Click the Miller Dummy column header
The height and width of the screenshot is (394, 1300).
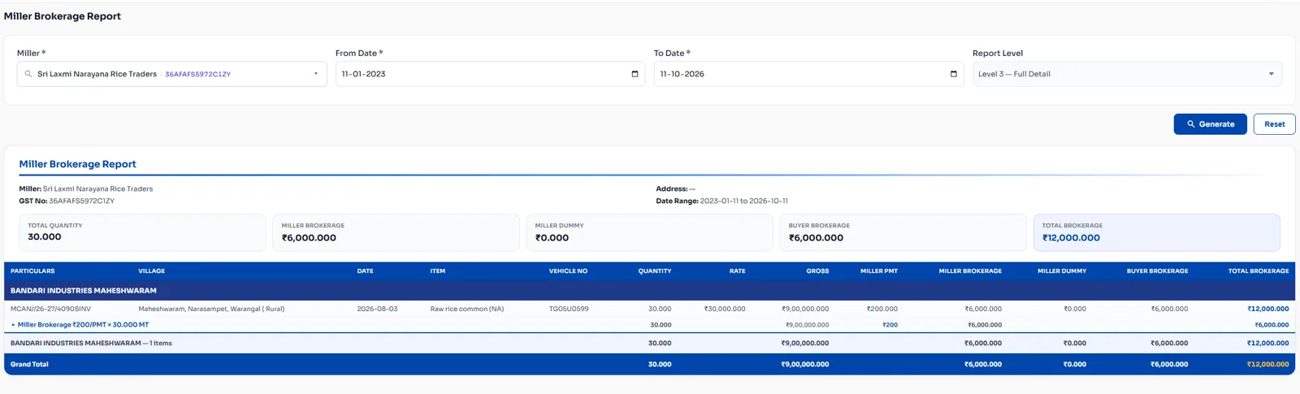[x=1062, y=271]
